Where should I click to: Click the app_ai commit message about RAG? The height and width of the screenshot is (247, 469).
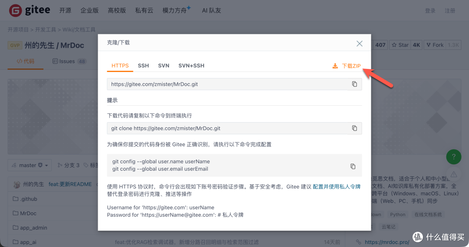187,242
